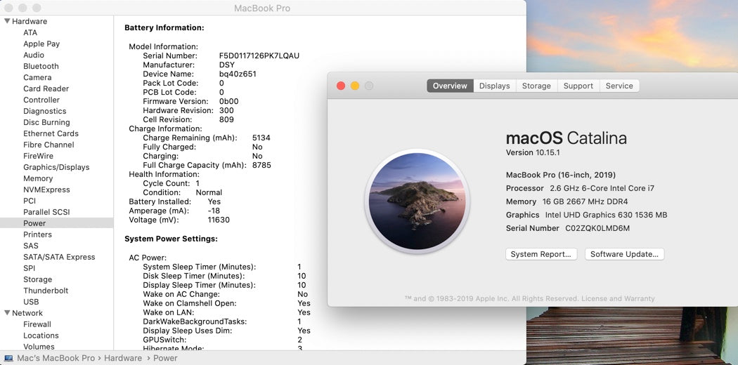Open the Camera hardware entry
Viewport: 738px width, 365px height.
click(x=37, y=77)
